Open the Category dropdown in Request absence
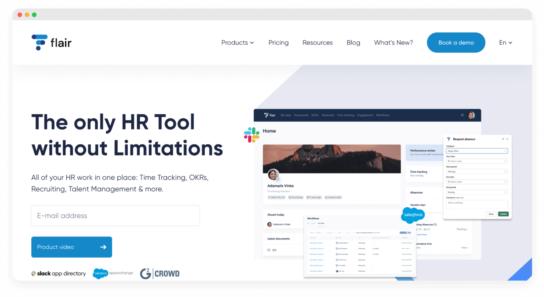Viewport: 544px width, 297px height. pyautogui.click(x=477, y=151)
